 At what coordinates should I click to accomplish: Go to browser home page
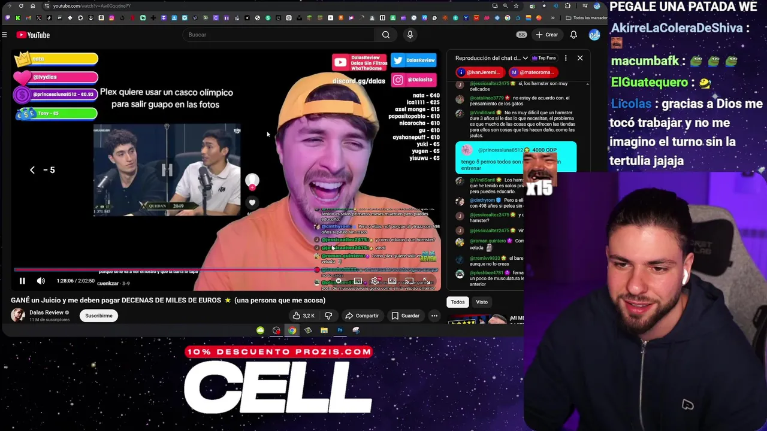[32, 6]
